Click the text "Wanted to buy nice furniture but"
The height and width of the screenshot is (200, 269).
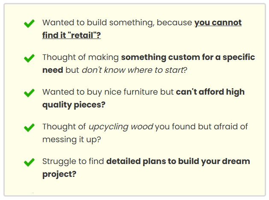(108, 92)
